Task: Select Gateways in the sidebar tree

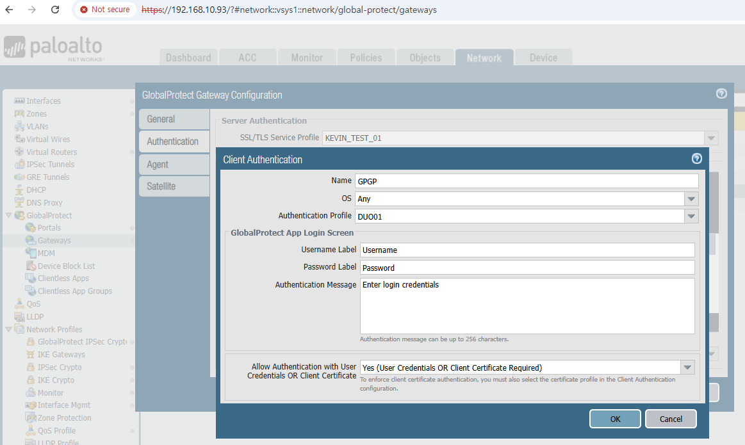Action: pyautogui.click(x=54, y=240)
